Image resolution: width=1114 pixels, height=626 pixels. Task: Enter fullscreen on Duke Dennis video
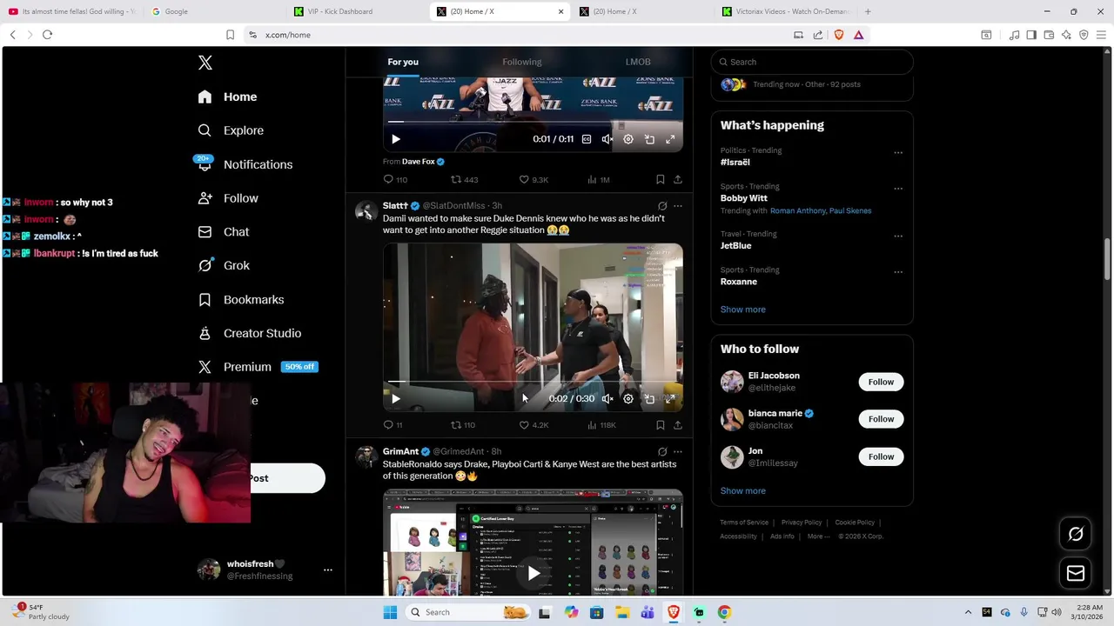click(x=670, y=399)
